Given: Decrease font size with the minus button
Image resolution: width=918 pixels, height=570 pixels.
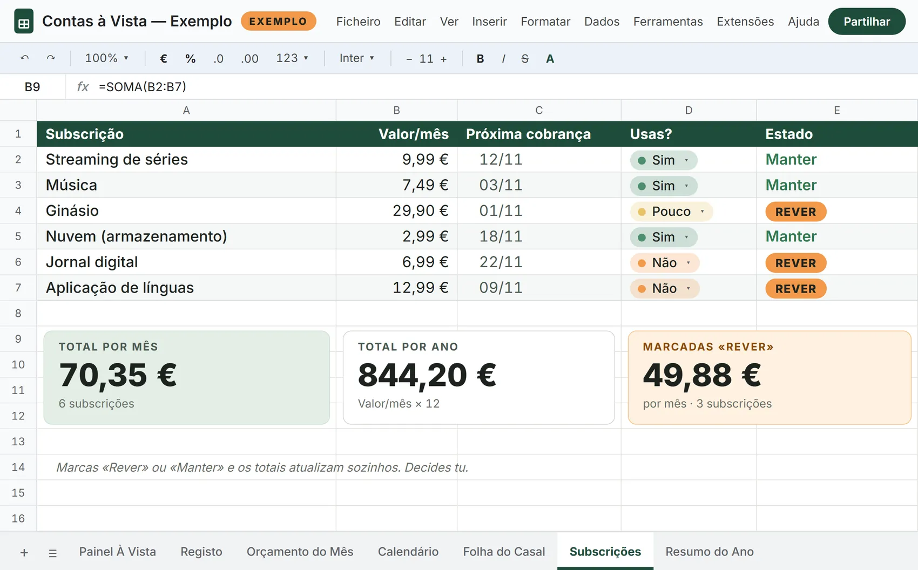Looking at the screenshot, I should [409, 59].
